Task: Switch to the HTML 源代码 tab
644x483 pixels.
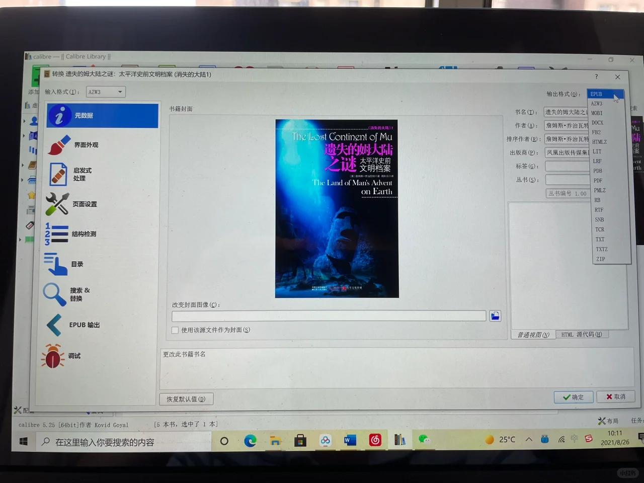Action: pyautogui.click(x=582, y=334)
